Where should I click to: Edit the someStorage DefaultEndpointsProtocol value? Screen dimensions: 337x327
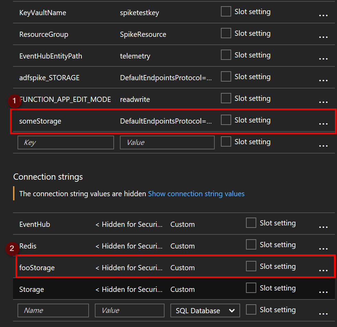coord(166,121)
